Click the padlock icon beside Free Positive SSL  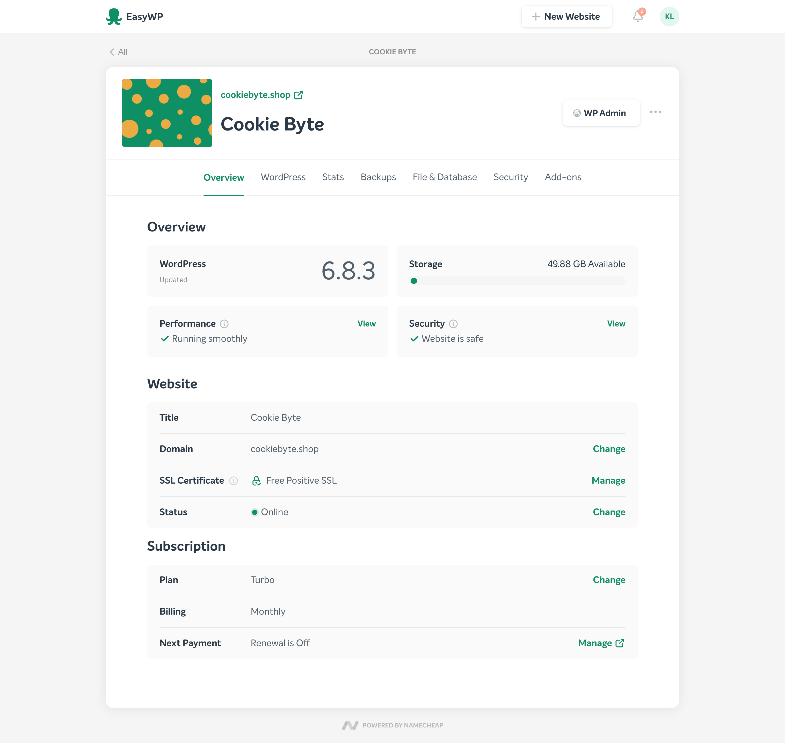tap(256, 480)
